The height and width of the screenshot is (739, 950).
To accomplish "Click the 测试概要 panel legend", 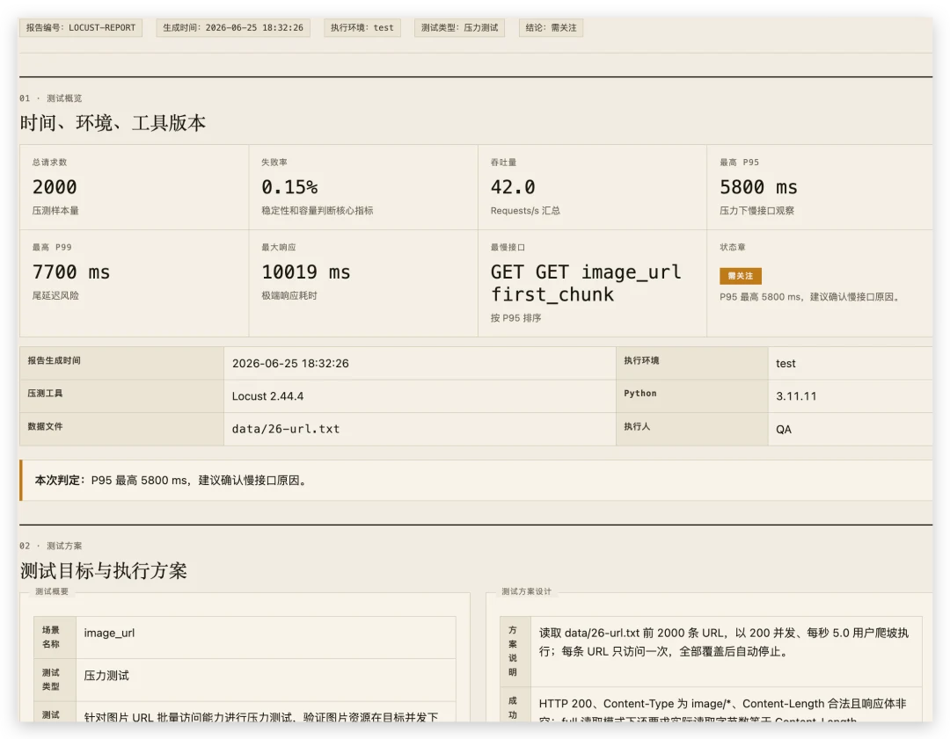I will [x=52, y=591].
